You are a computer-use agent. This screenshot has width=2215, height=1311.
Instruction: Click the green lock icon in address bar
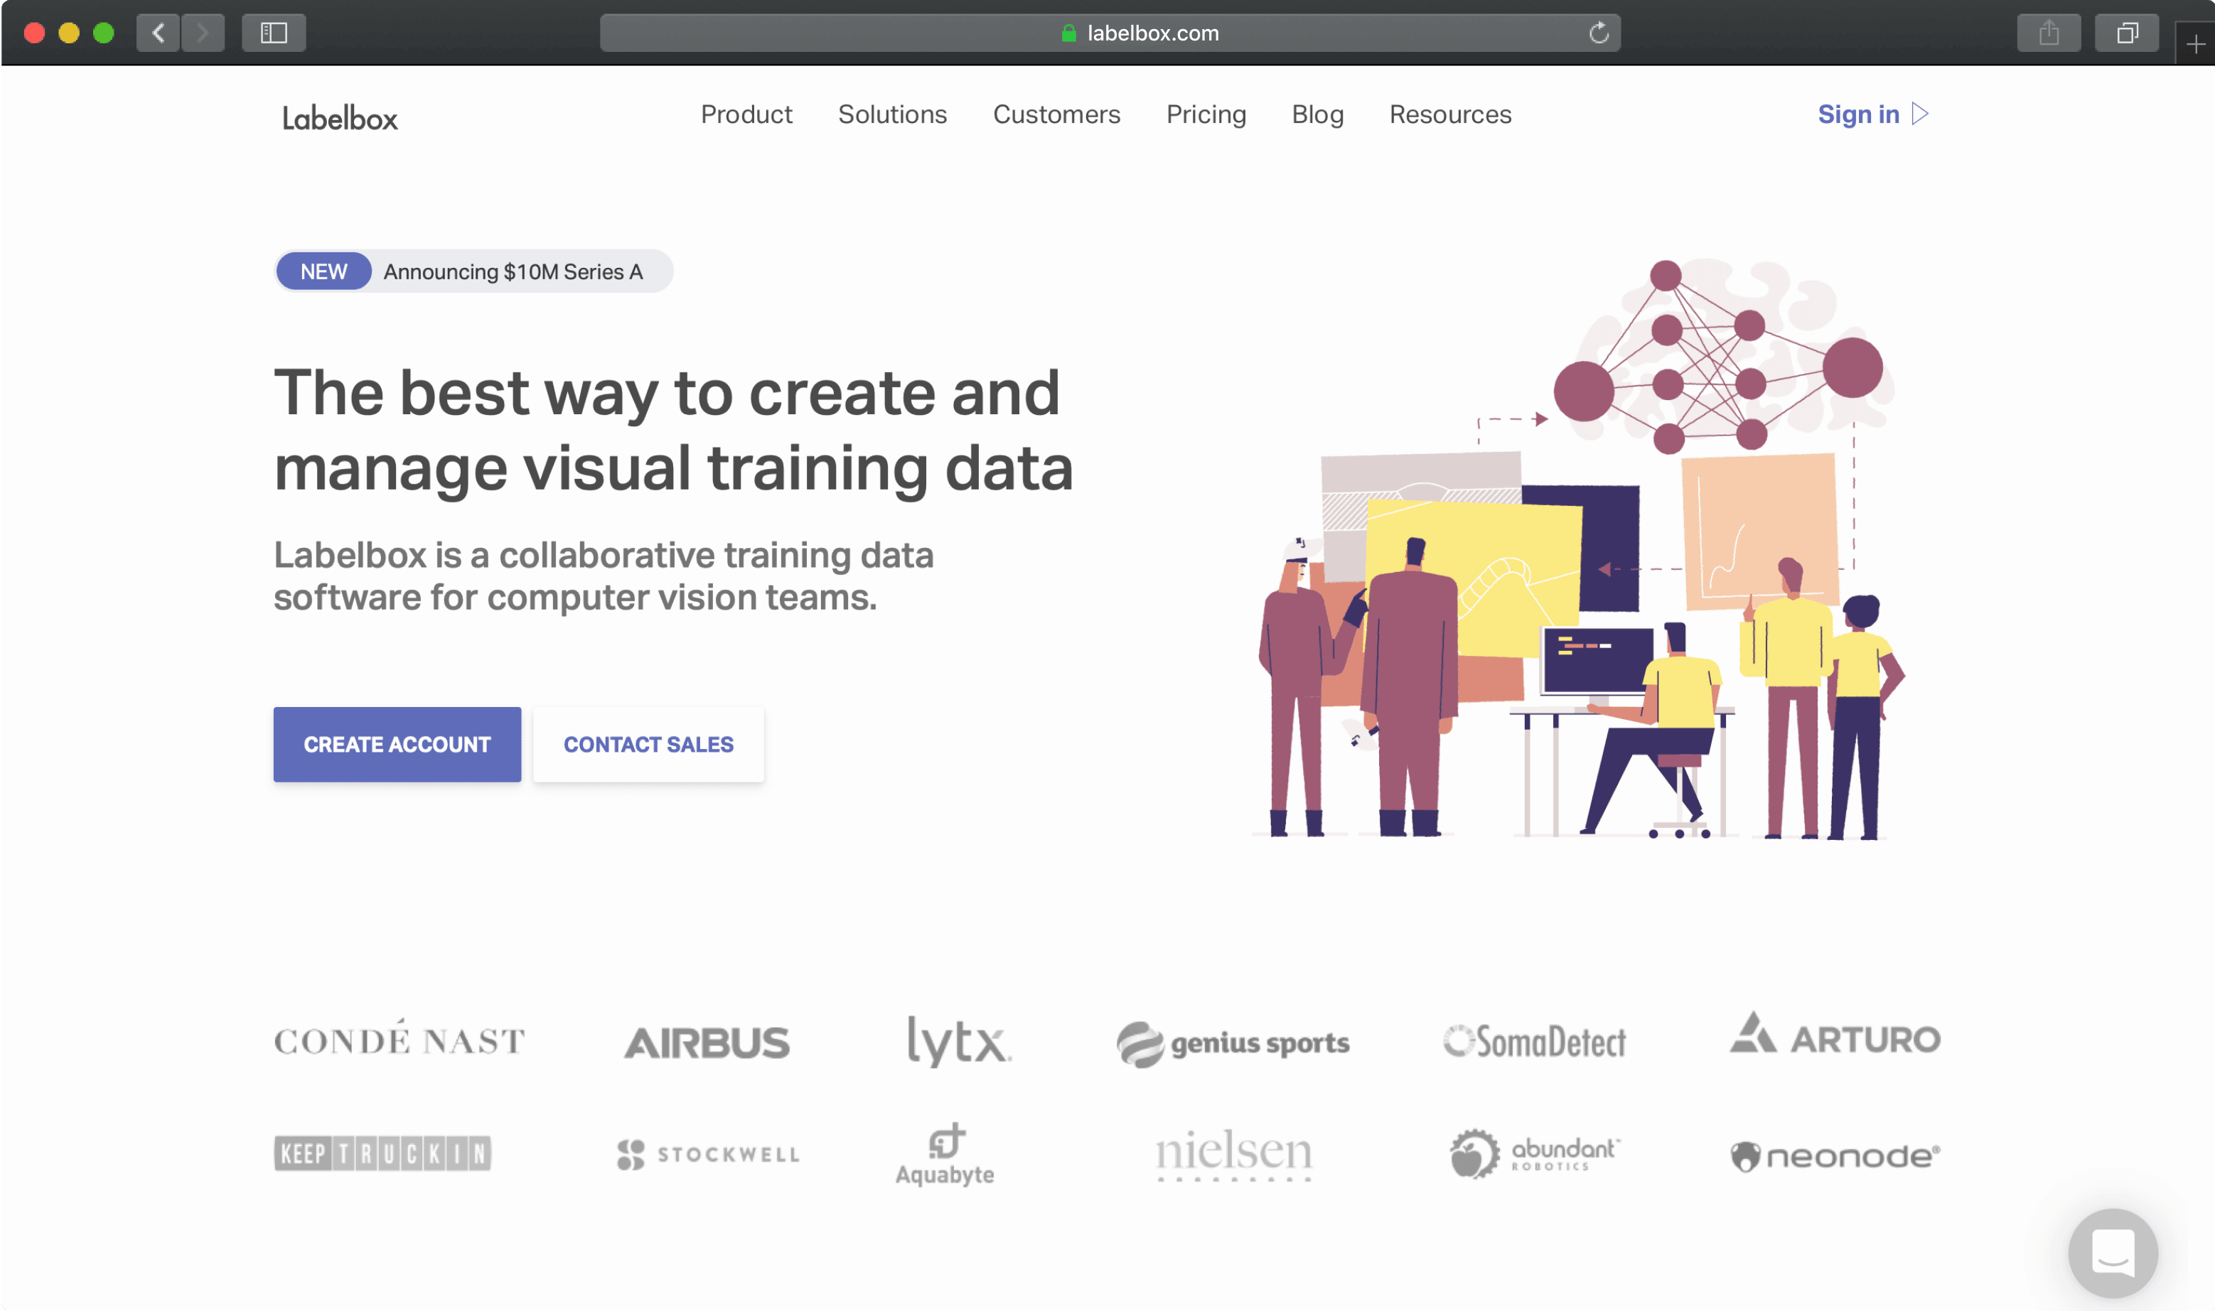click(1068, 33)
